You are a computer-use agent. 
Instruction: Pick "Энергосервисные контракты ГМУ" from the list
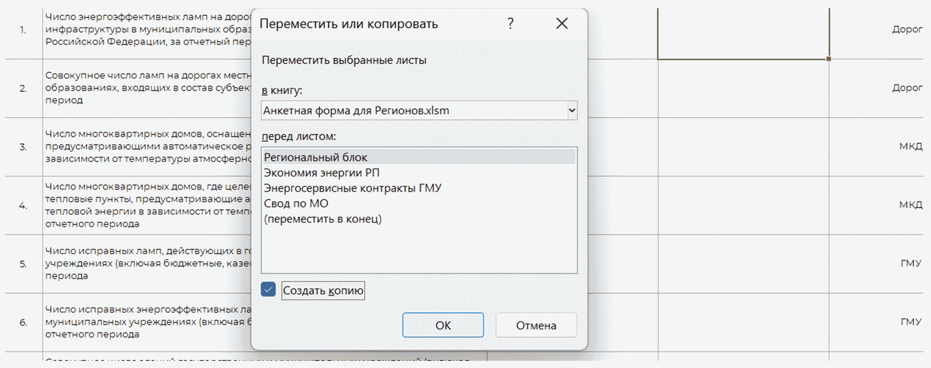tap(352, 188)
